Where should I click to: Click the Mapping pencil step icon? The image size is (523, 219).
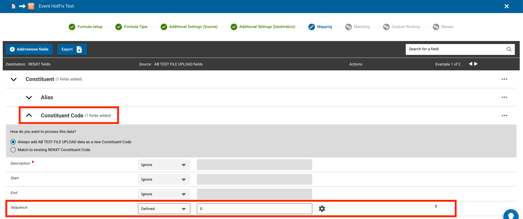[312, 27]
